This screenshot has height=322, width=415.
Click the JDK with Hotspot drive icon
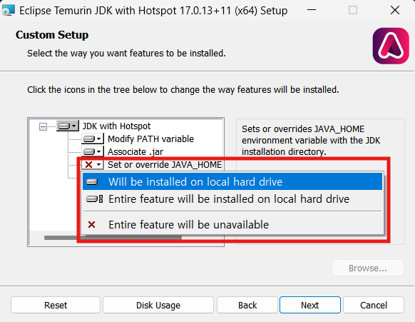[64, 126]
